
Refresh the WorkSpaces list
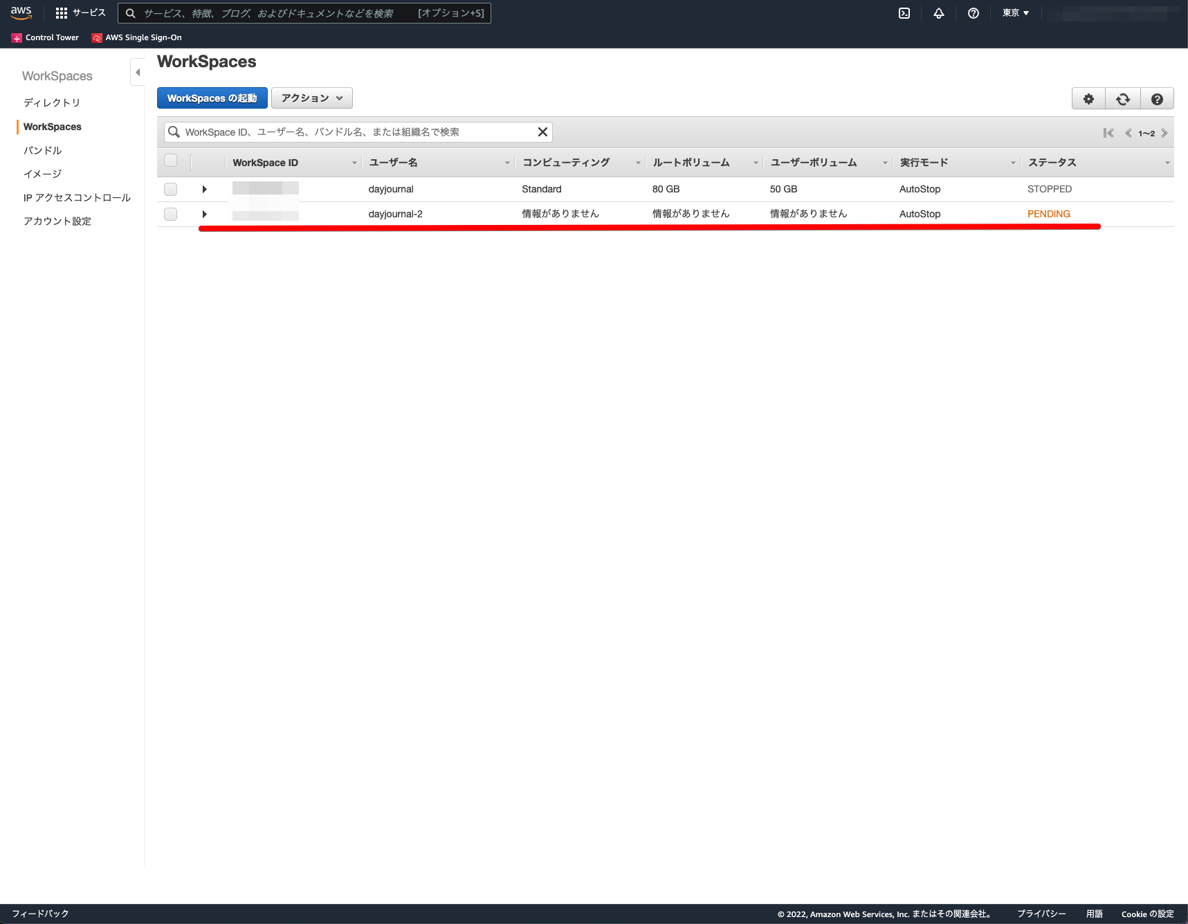[x=1122, y=98]
